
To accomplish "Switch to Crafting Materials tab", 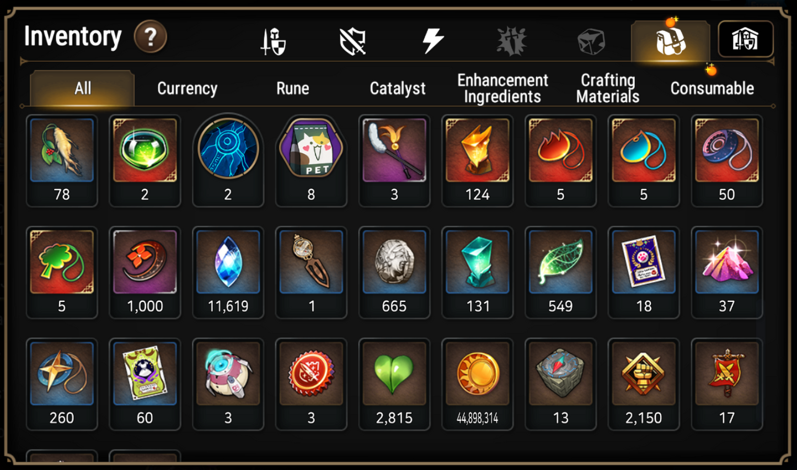I will (608, 88).
